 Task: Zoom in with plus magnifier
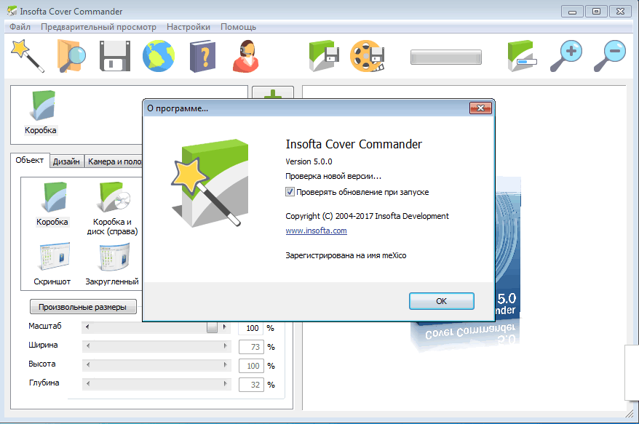[566, 56]
